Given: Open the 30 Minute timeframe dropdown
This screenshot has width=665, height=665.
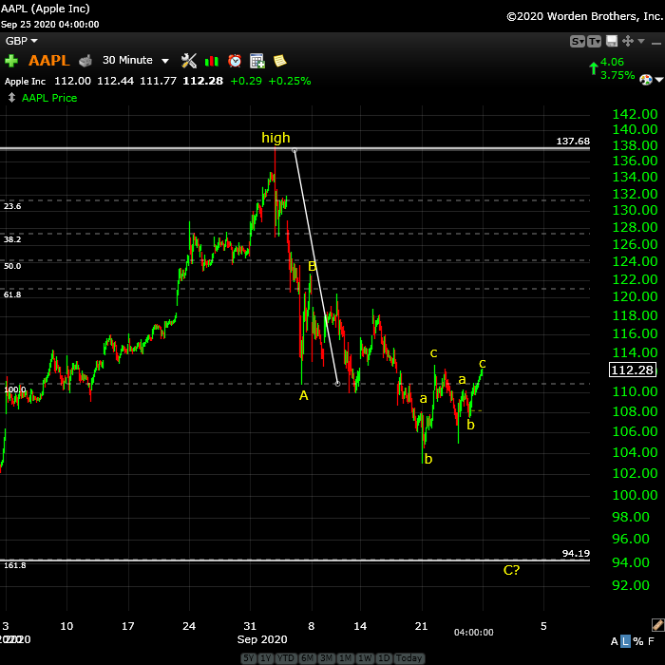Looking at the screenshot, I should click(x=136, y=60).
